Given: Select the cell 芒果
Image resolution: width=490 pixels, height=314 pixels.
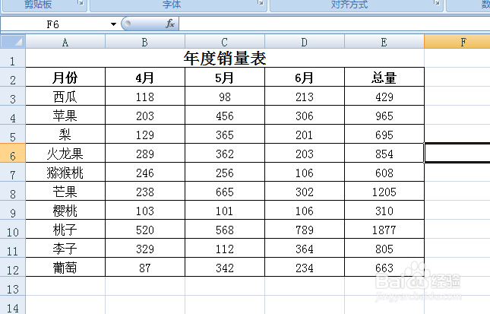Looking at the screenshot, I should click(x=65, y=192).
